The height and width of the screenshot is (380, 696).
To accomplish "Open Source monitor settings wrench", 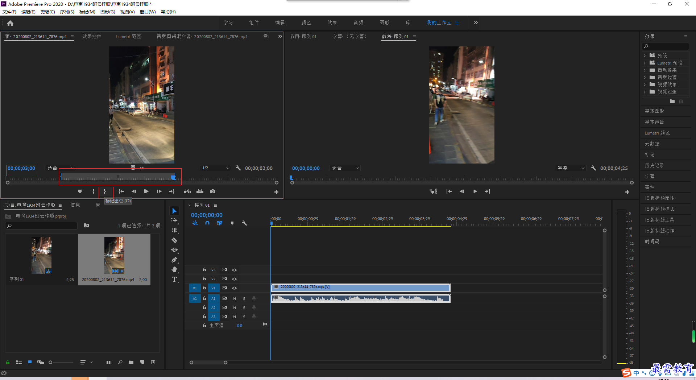I will 238,168.
